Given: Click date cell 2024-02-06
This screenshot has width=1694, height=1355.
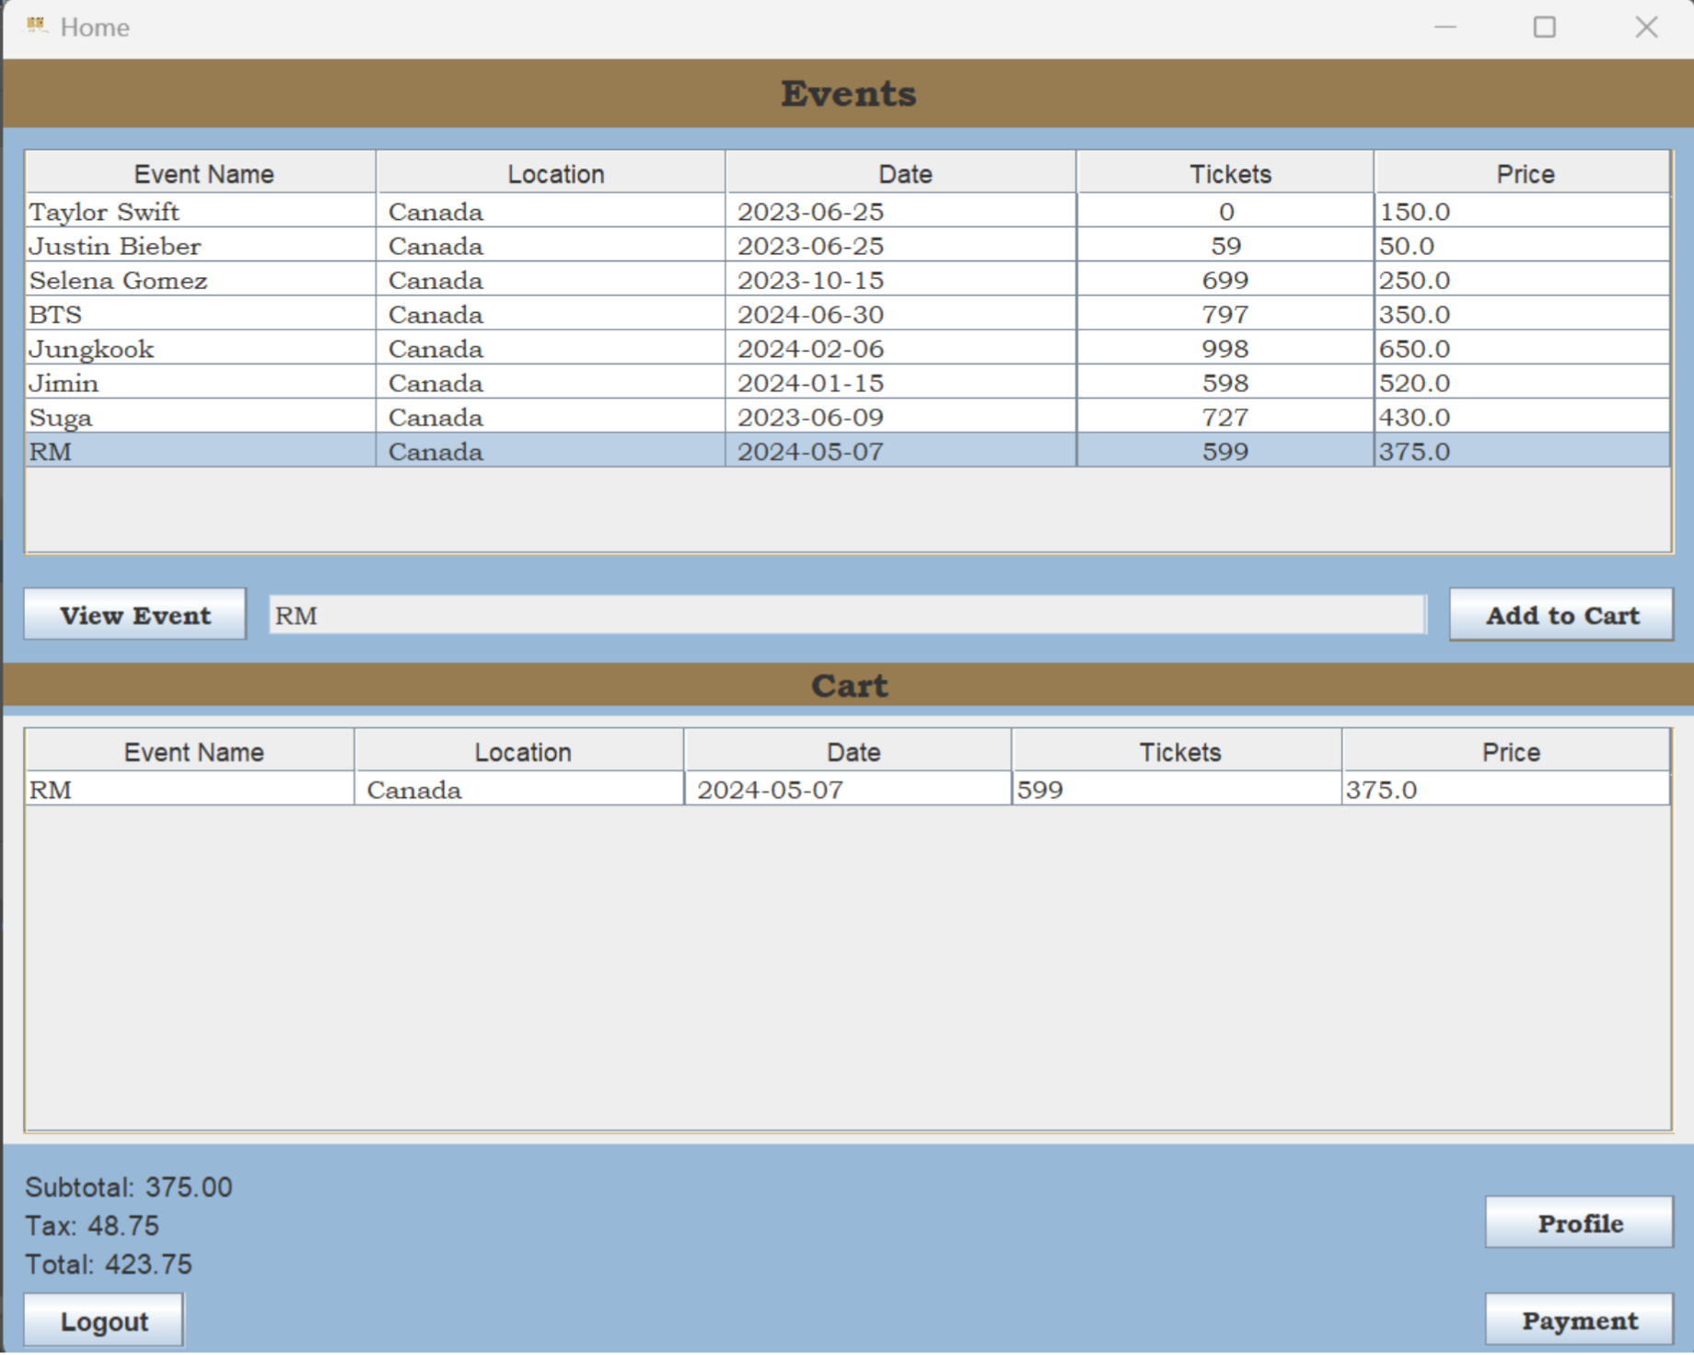Looking at the screenshot, I should (x=901, y=348).
